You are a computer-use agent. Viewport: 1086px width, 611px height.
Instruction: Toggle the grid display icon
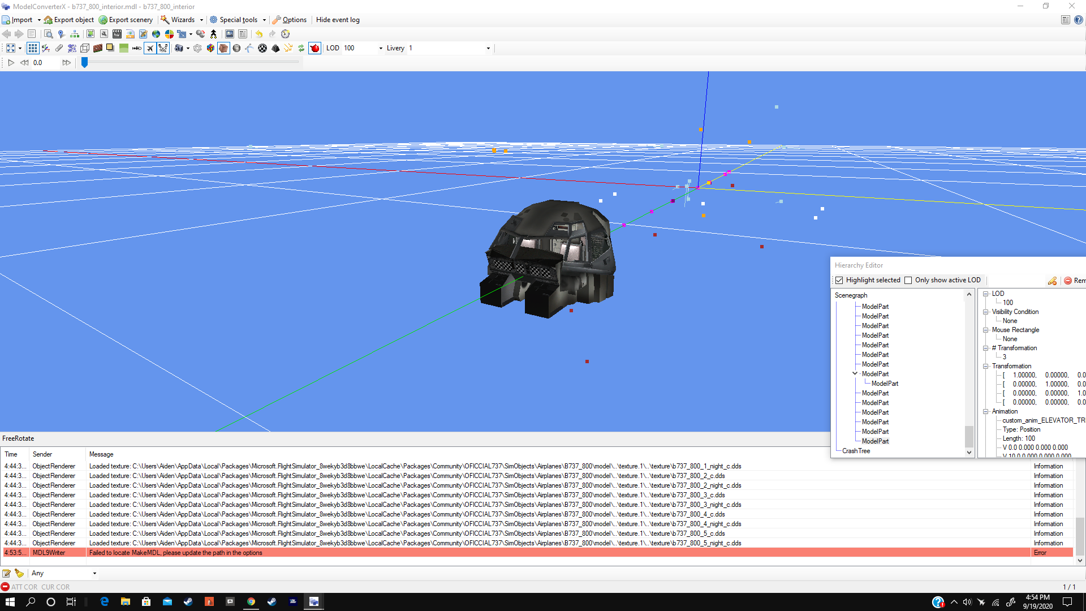[x=33, y=48]
